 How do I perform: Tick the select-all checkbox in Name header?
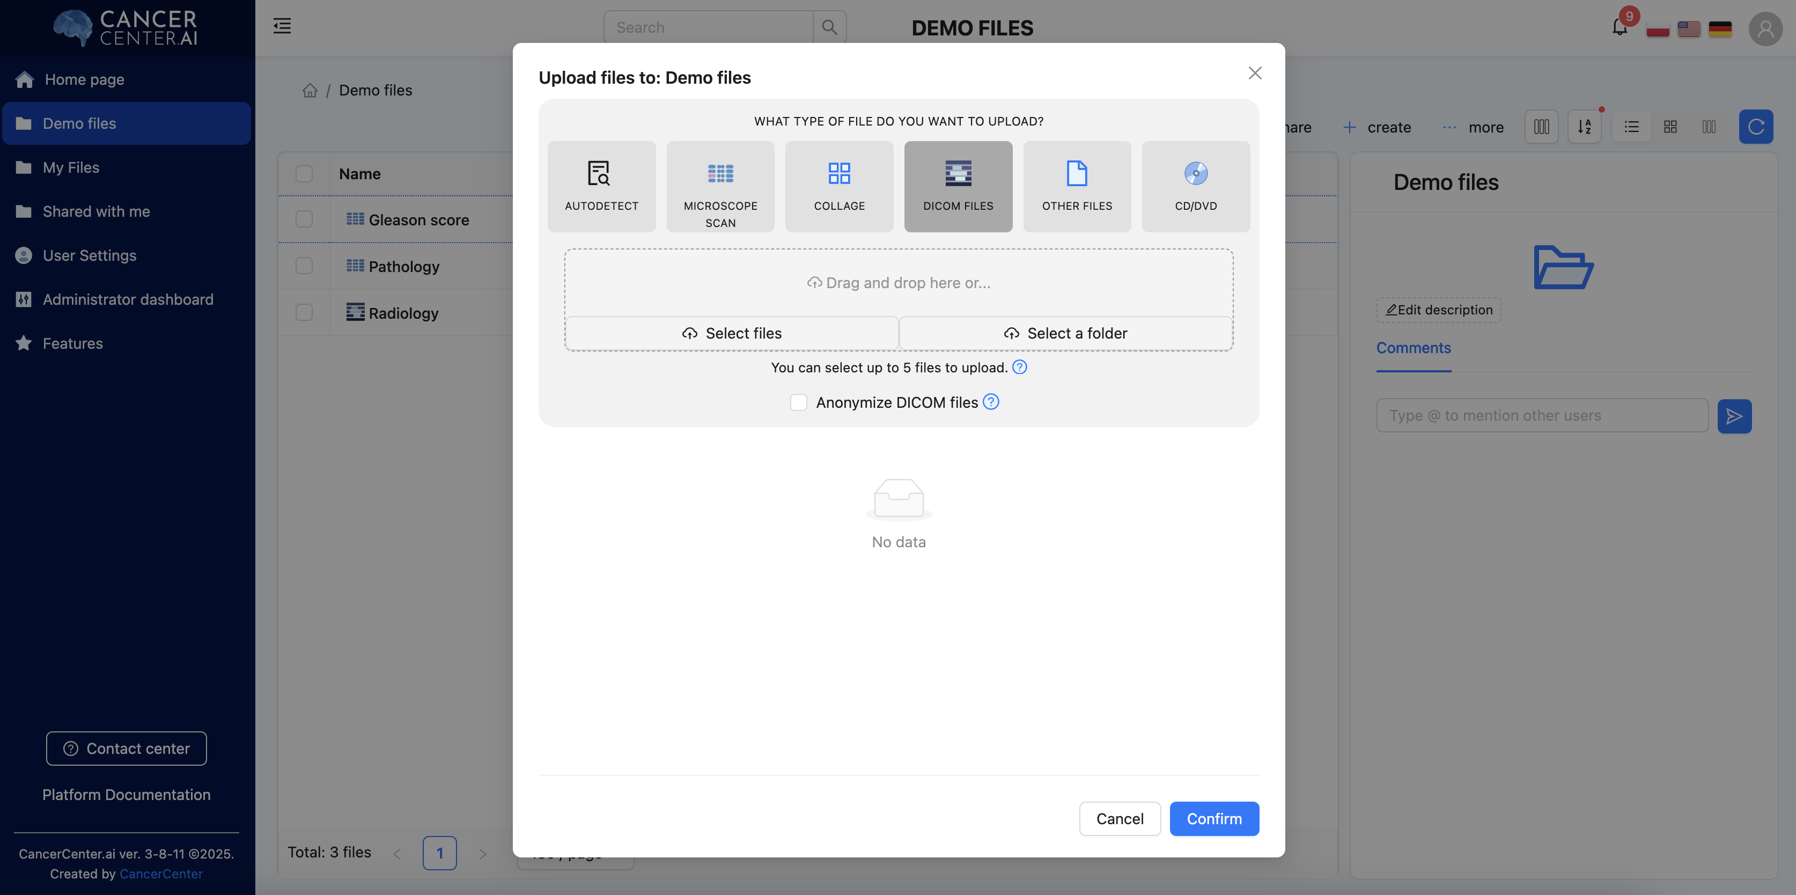pos(304,174)
